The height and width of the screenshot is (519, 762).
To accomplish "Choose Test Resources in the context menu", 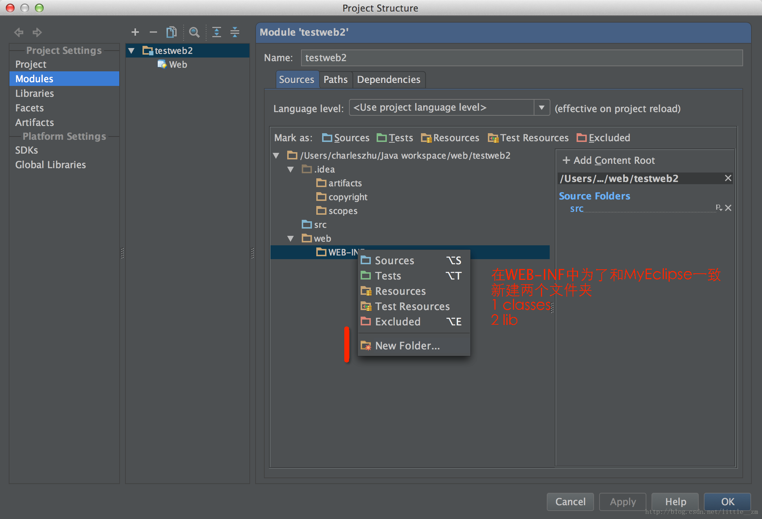I will (x=414, y=306).
